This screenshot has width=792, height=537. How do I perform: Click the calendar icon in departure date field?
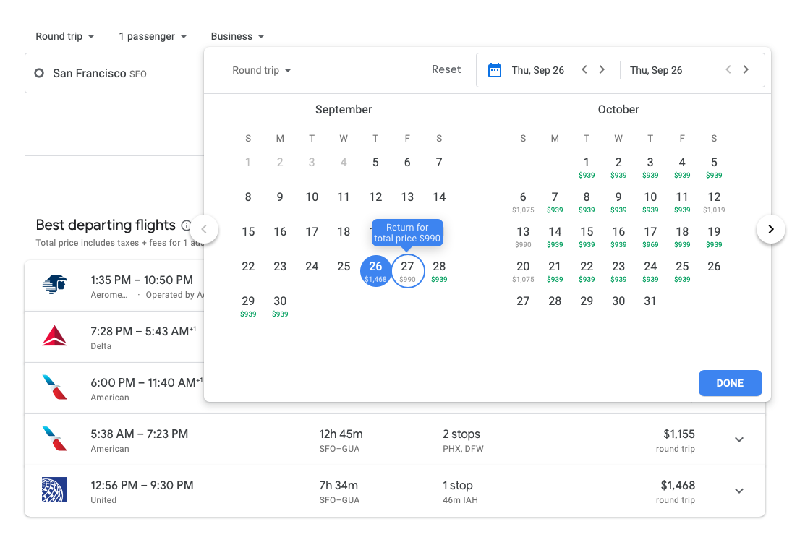tap(495, 70)
